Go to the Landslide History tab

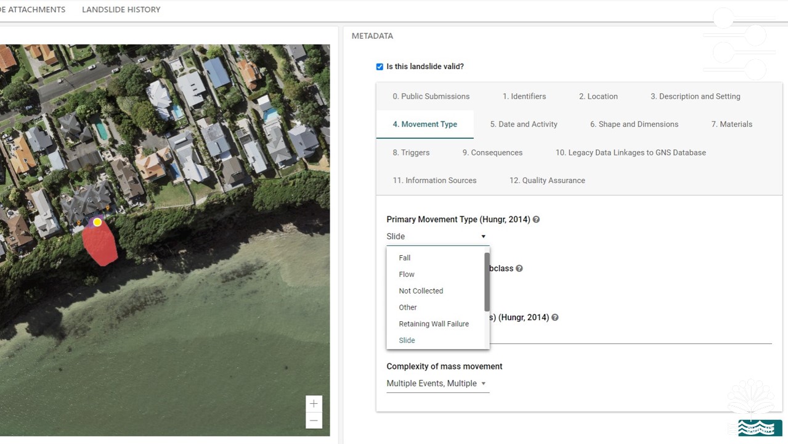pos(121,10)
